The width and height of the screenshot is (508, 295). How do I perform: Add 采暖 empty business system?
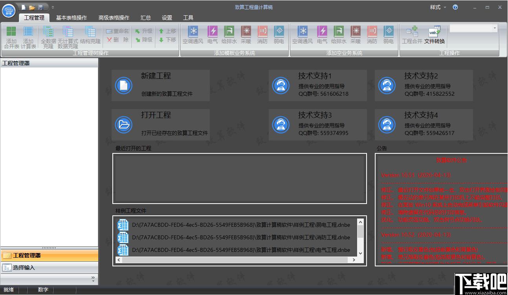pos(356,35)
